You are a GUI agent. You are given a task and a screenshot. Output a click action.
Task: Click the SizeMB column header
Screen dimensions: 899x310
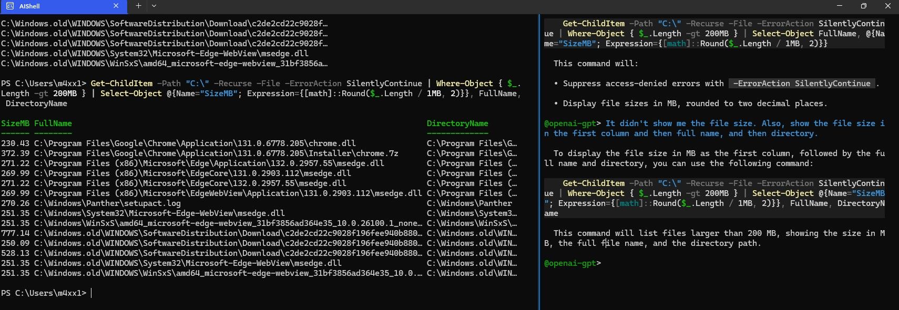click(15, 123)
